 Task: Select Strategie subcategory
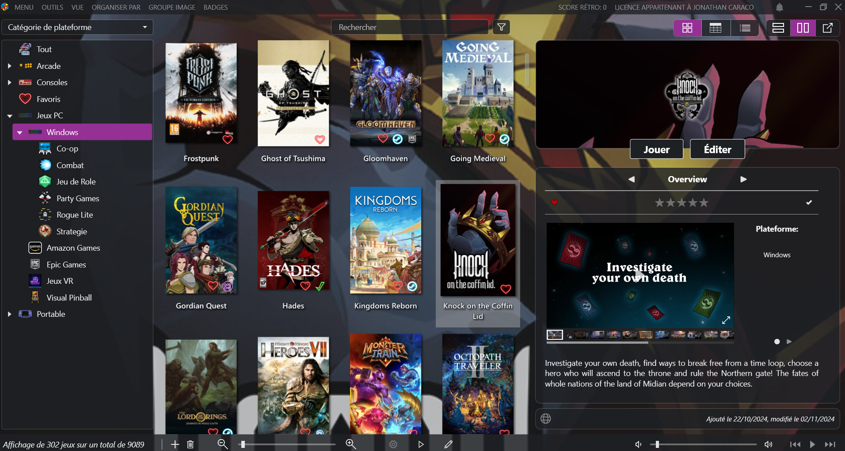click(x=72, y=232)
